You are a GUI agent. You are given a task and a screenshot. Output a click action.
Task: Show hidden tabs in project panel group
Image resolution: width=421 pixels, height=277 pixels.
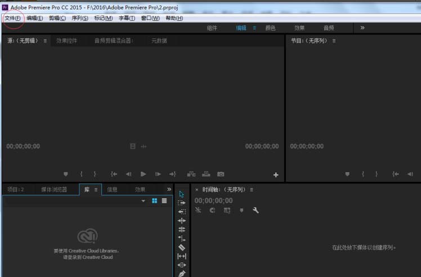pos(169,189)
